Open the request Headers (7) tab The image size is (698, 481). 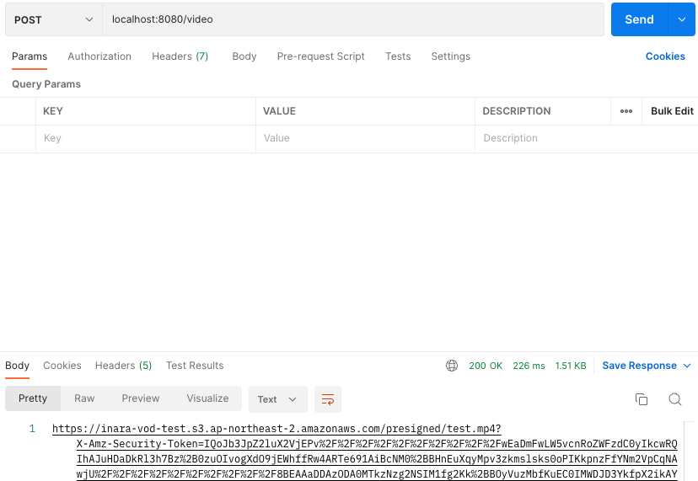coord(180,56)
